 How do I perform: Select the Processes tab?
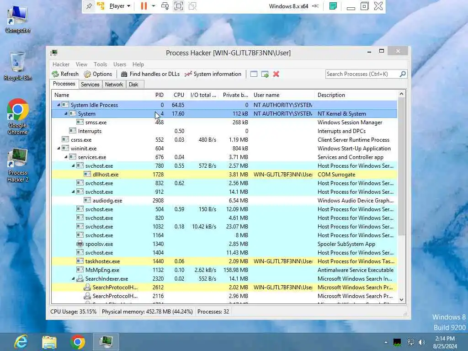(x=64, y=84)
